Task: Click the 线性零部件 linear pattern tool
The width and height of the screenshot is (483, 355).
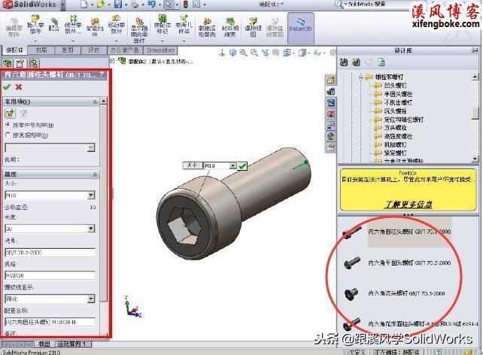Action: click(73, 25)
